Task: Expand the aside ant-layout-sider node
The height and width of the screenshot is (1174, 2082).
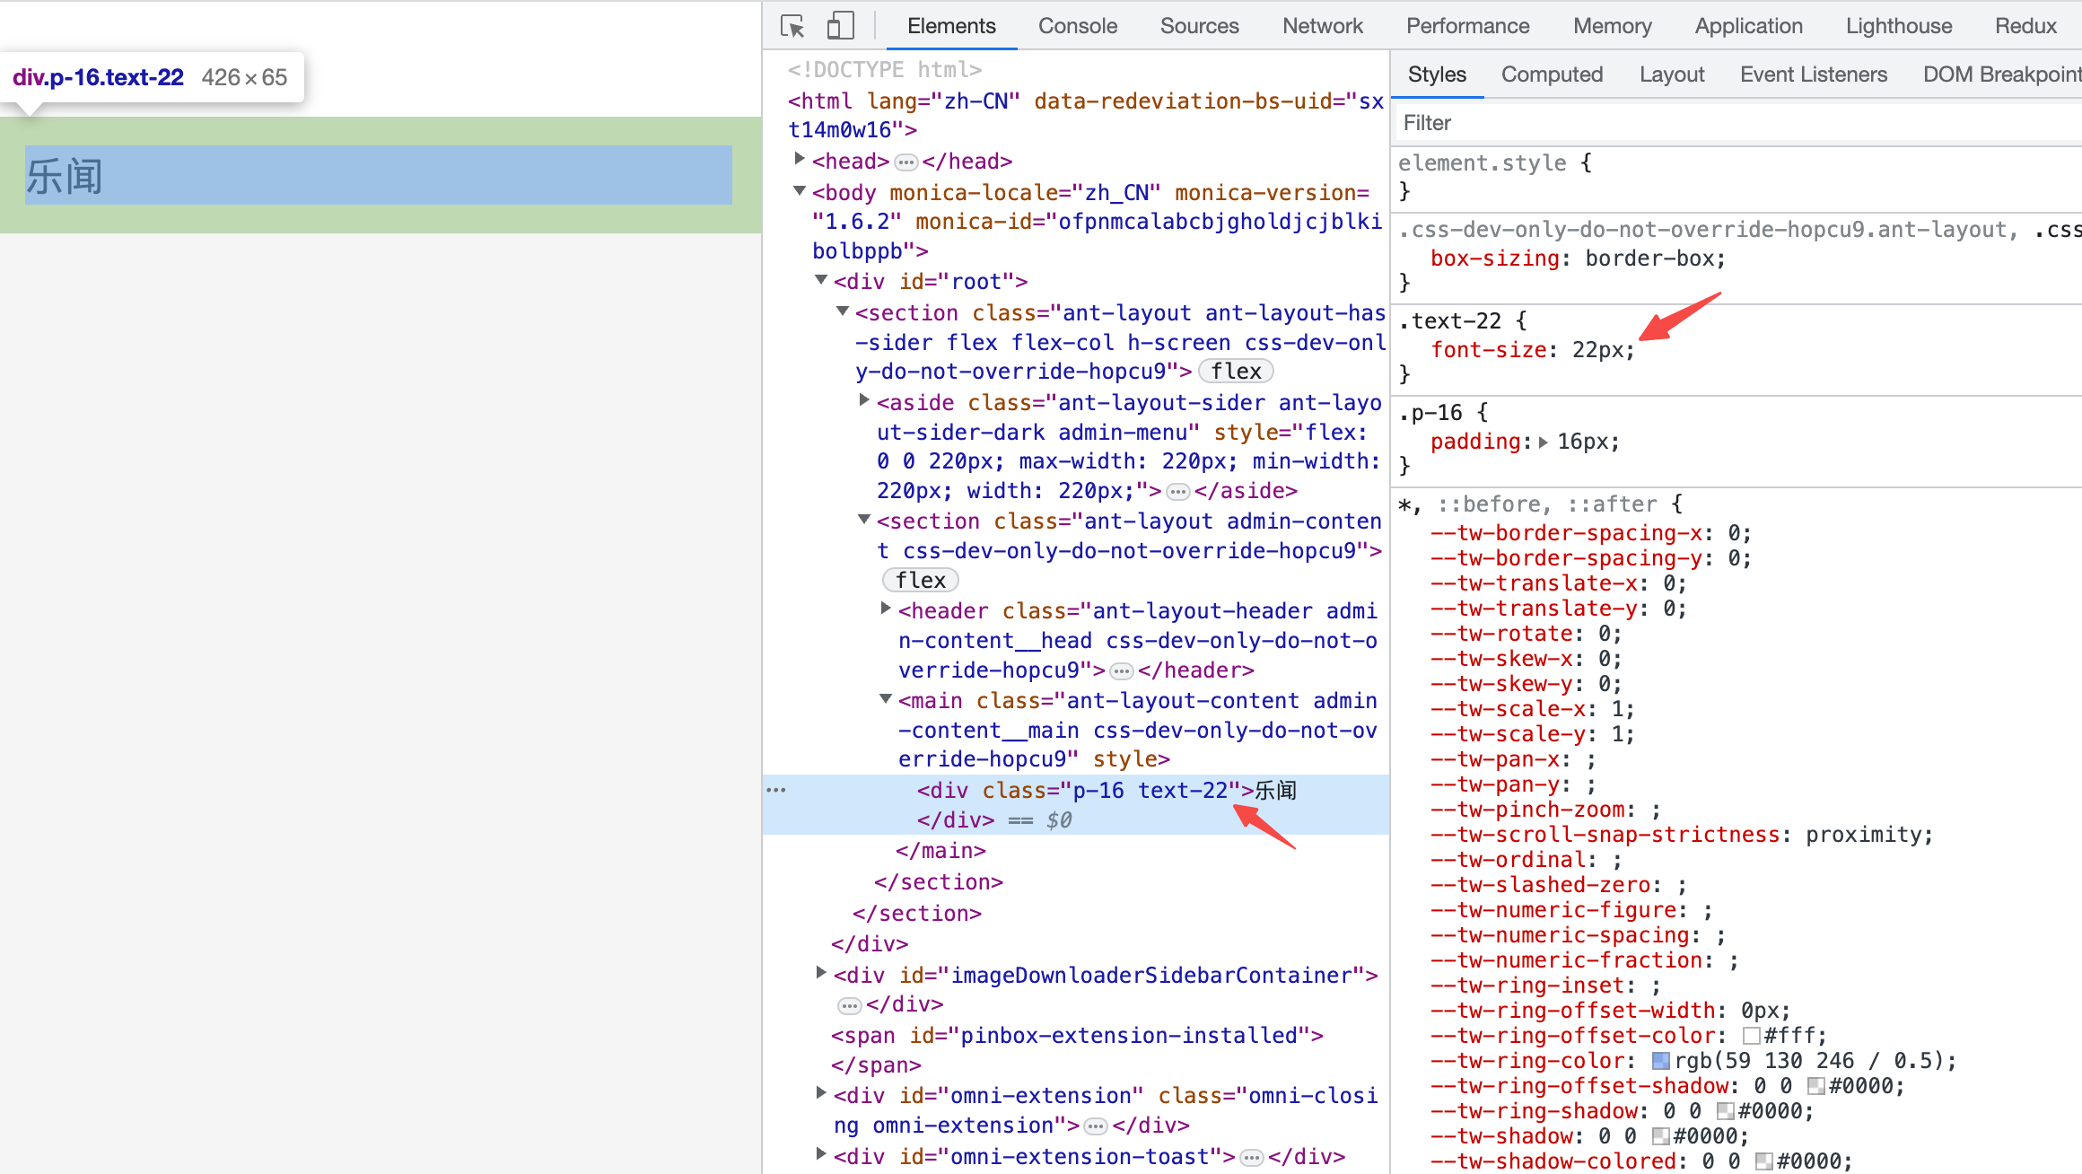Action: pyautogui.click(x=863, y=401)
